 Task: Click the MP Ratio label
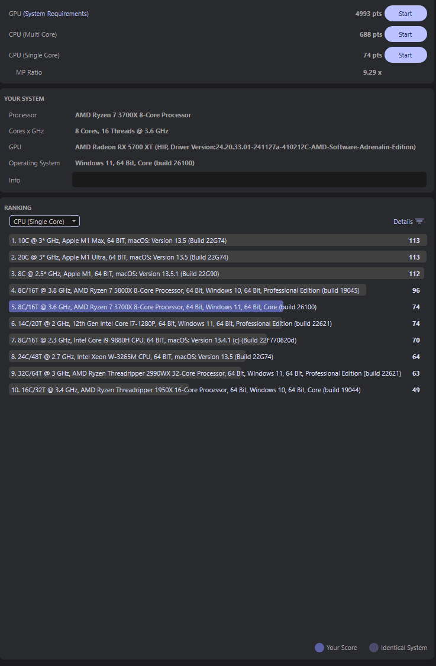pos(29,72)
